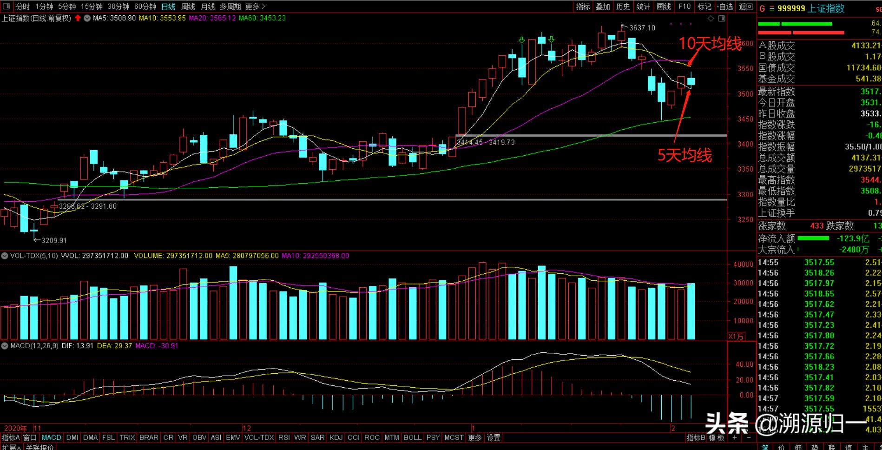Select the 30分钟 period
The width and height of the screenshot is (882, 450).
(x=118, y=7)
